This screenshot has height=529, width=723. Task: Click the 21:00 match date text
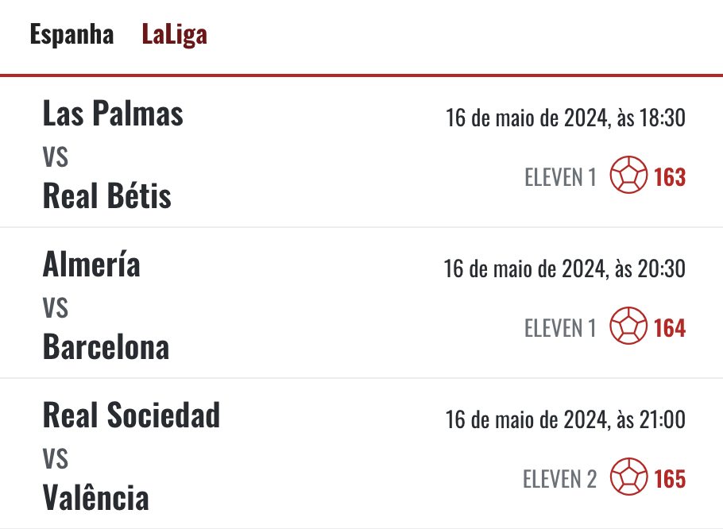[x=566, y=419]
